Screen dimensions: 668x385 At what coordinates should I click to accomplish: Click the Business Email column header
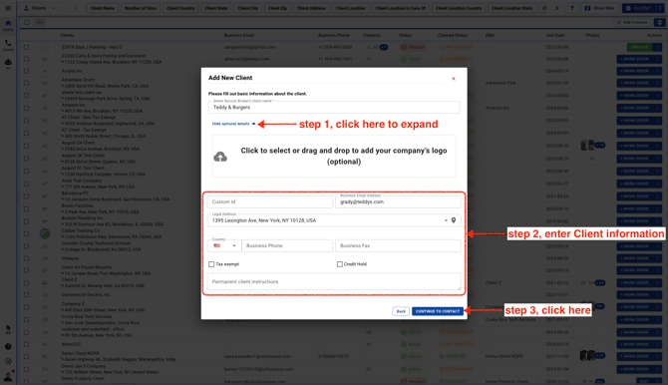239,35
